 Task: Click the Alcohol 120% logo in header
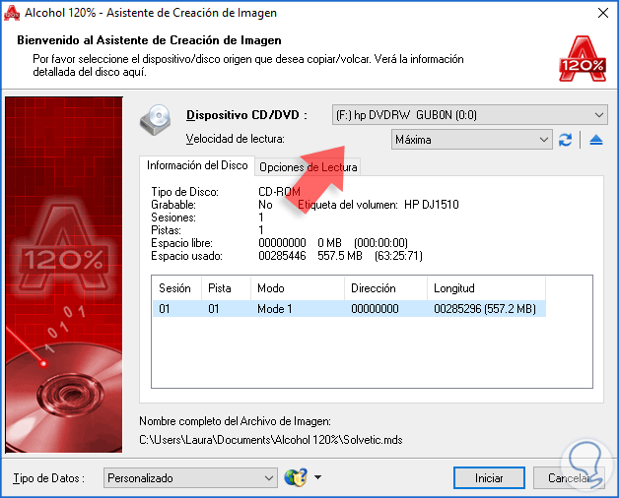coord(583,59)
